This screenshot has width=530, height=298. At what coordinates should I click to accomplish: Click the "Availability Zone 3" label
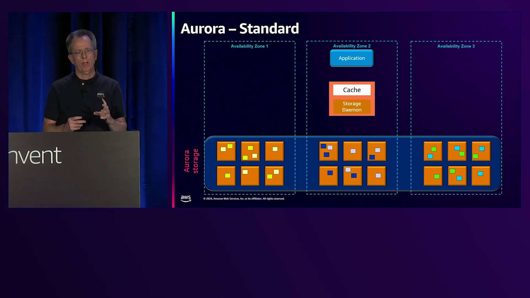click(456, 46)
